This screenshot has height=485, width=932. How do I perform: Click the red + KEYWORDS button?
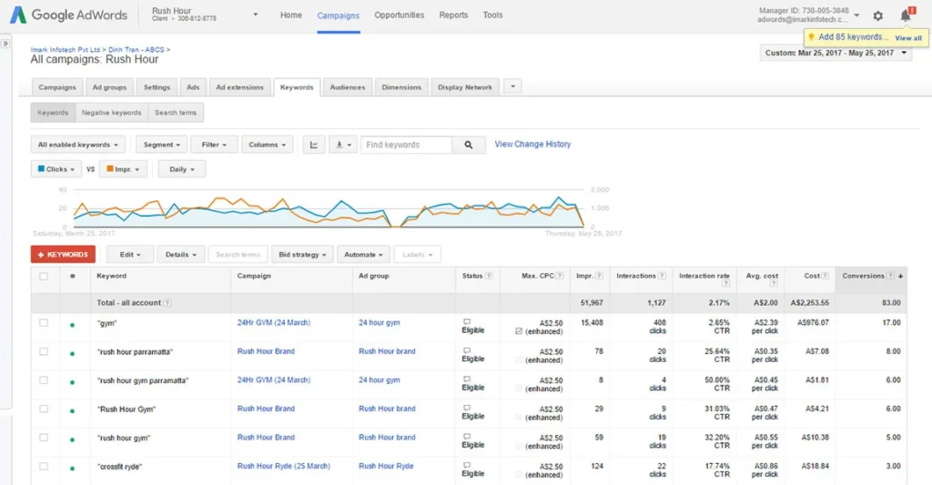click(63, 255)
